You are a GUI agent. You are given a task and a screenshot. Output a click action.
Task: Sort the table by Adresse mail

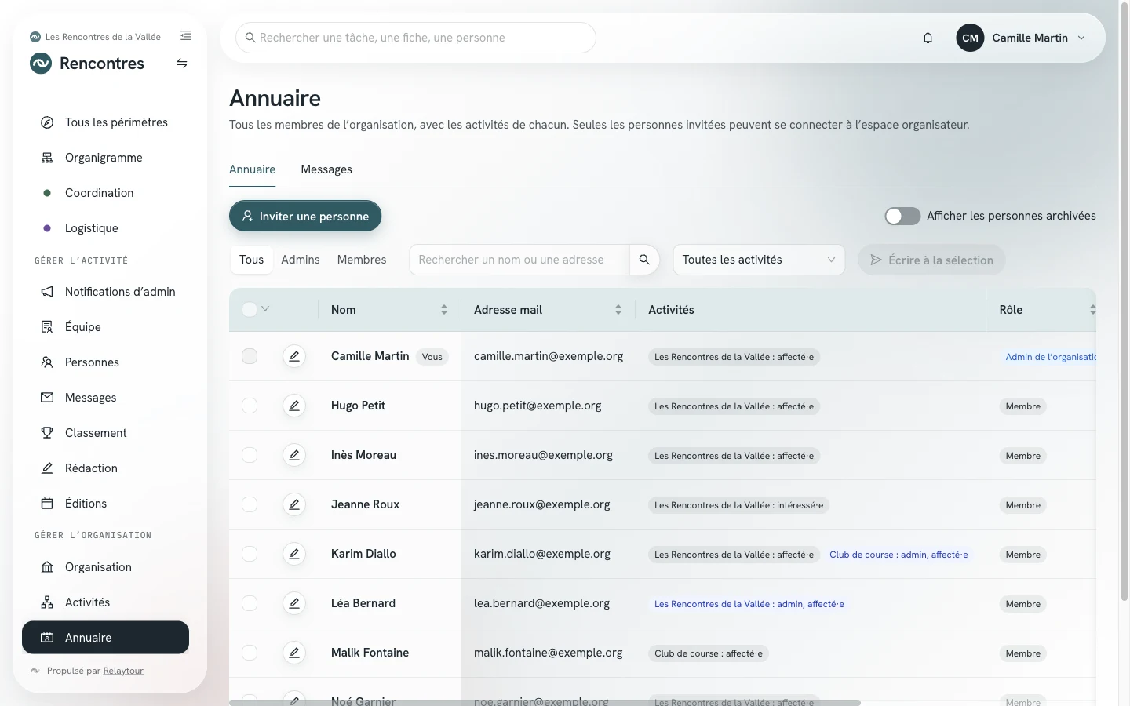click(618, 310)
